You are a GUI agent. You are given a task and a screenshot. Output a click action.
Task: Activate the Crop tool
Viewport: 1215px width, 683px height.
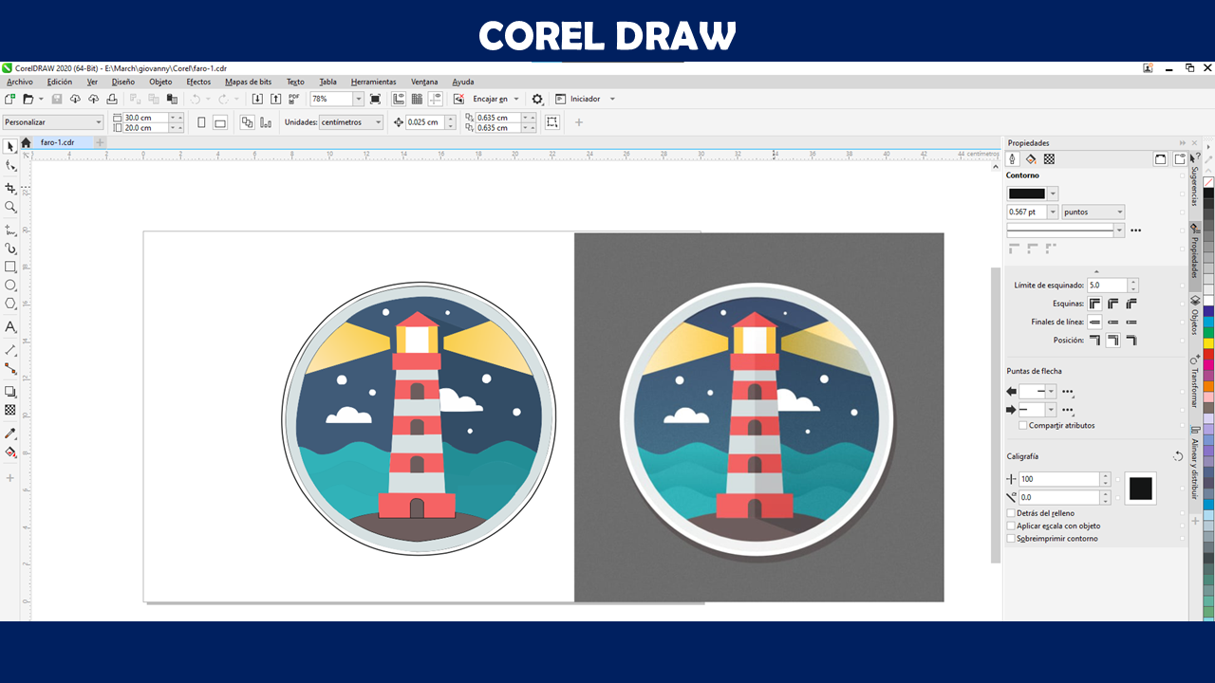click(x=10, y=188)
